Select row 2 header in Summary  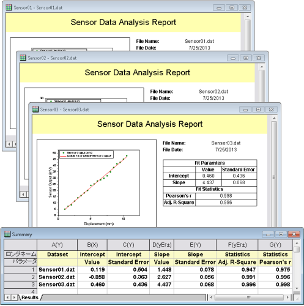[20, 277]
